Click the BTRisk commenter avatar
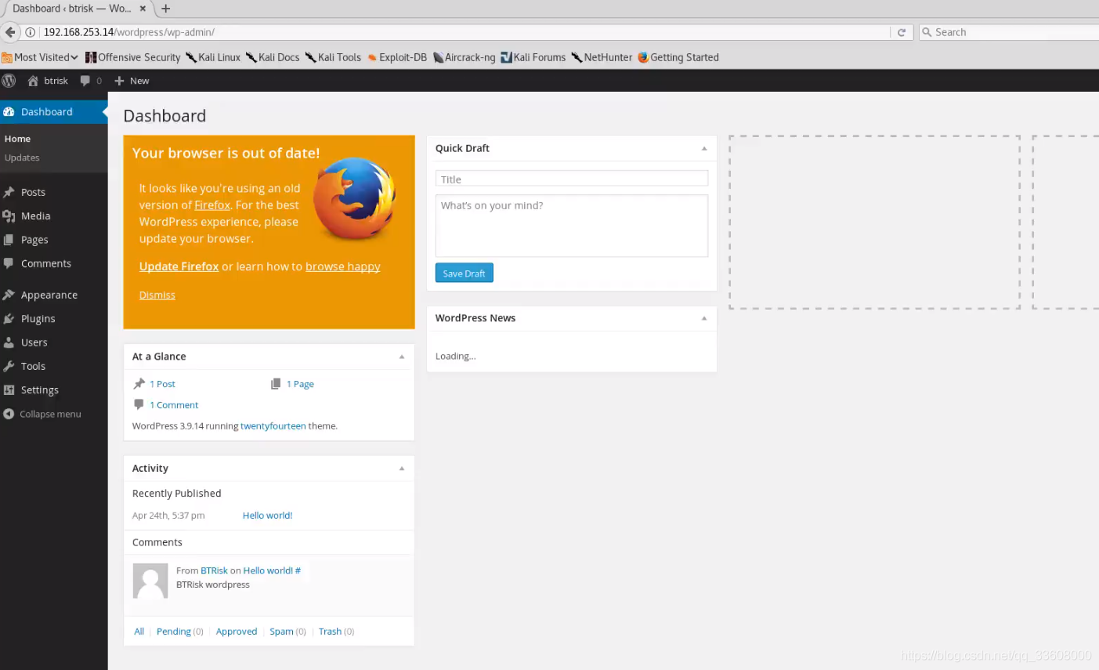The image size is (1099, 670). 150,581
